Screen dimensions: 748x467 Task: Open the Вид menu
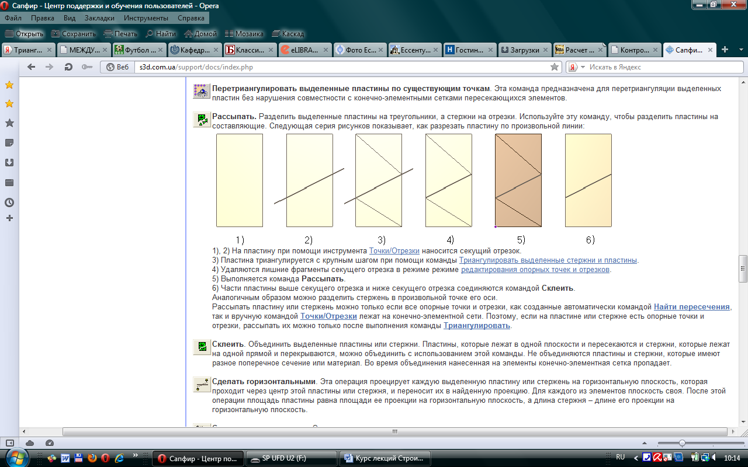(70, 18)
